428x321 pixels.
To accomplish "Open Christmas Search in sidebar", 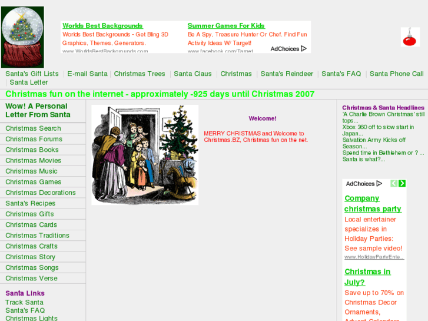I will (33, 128).
